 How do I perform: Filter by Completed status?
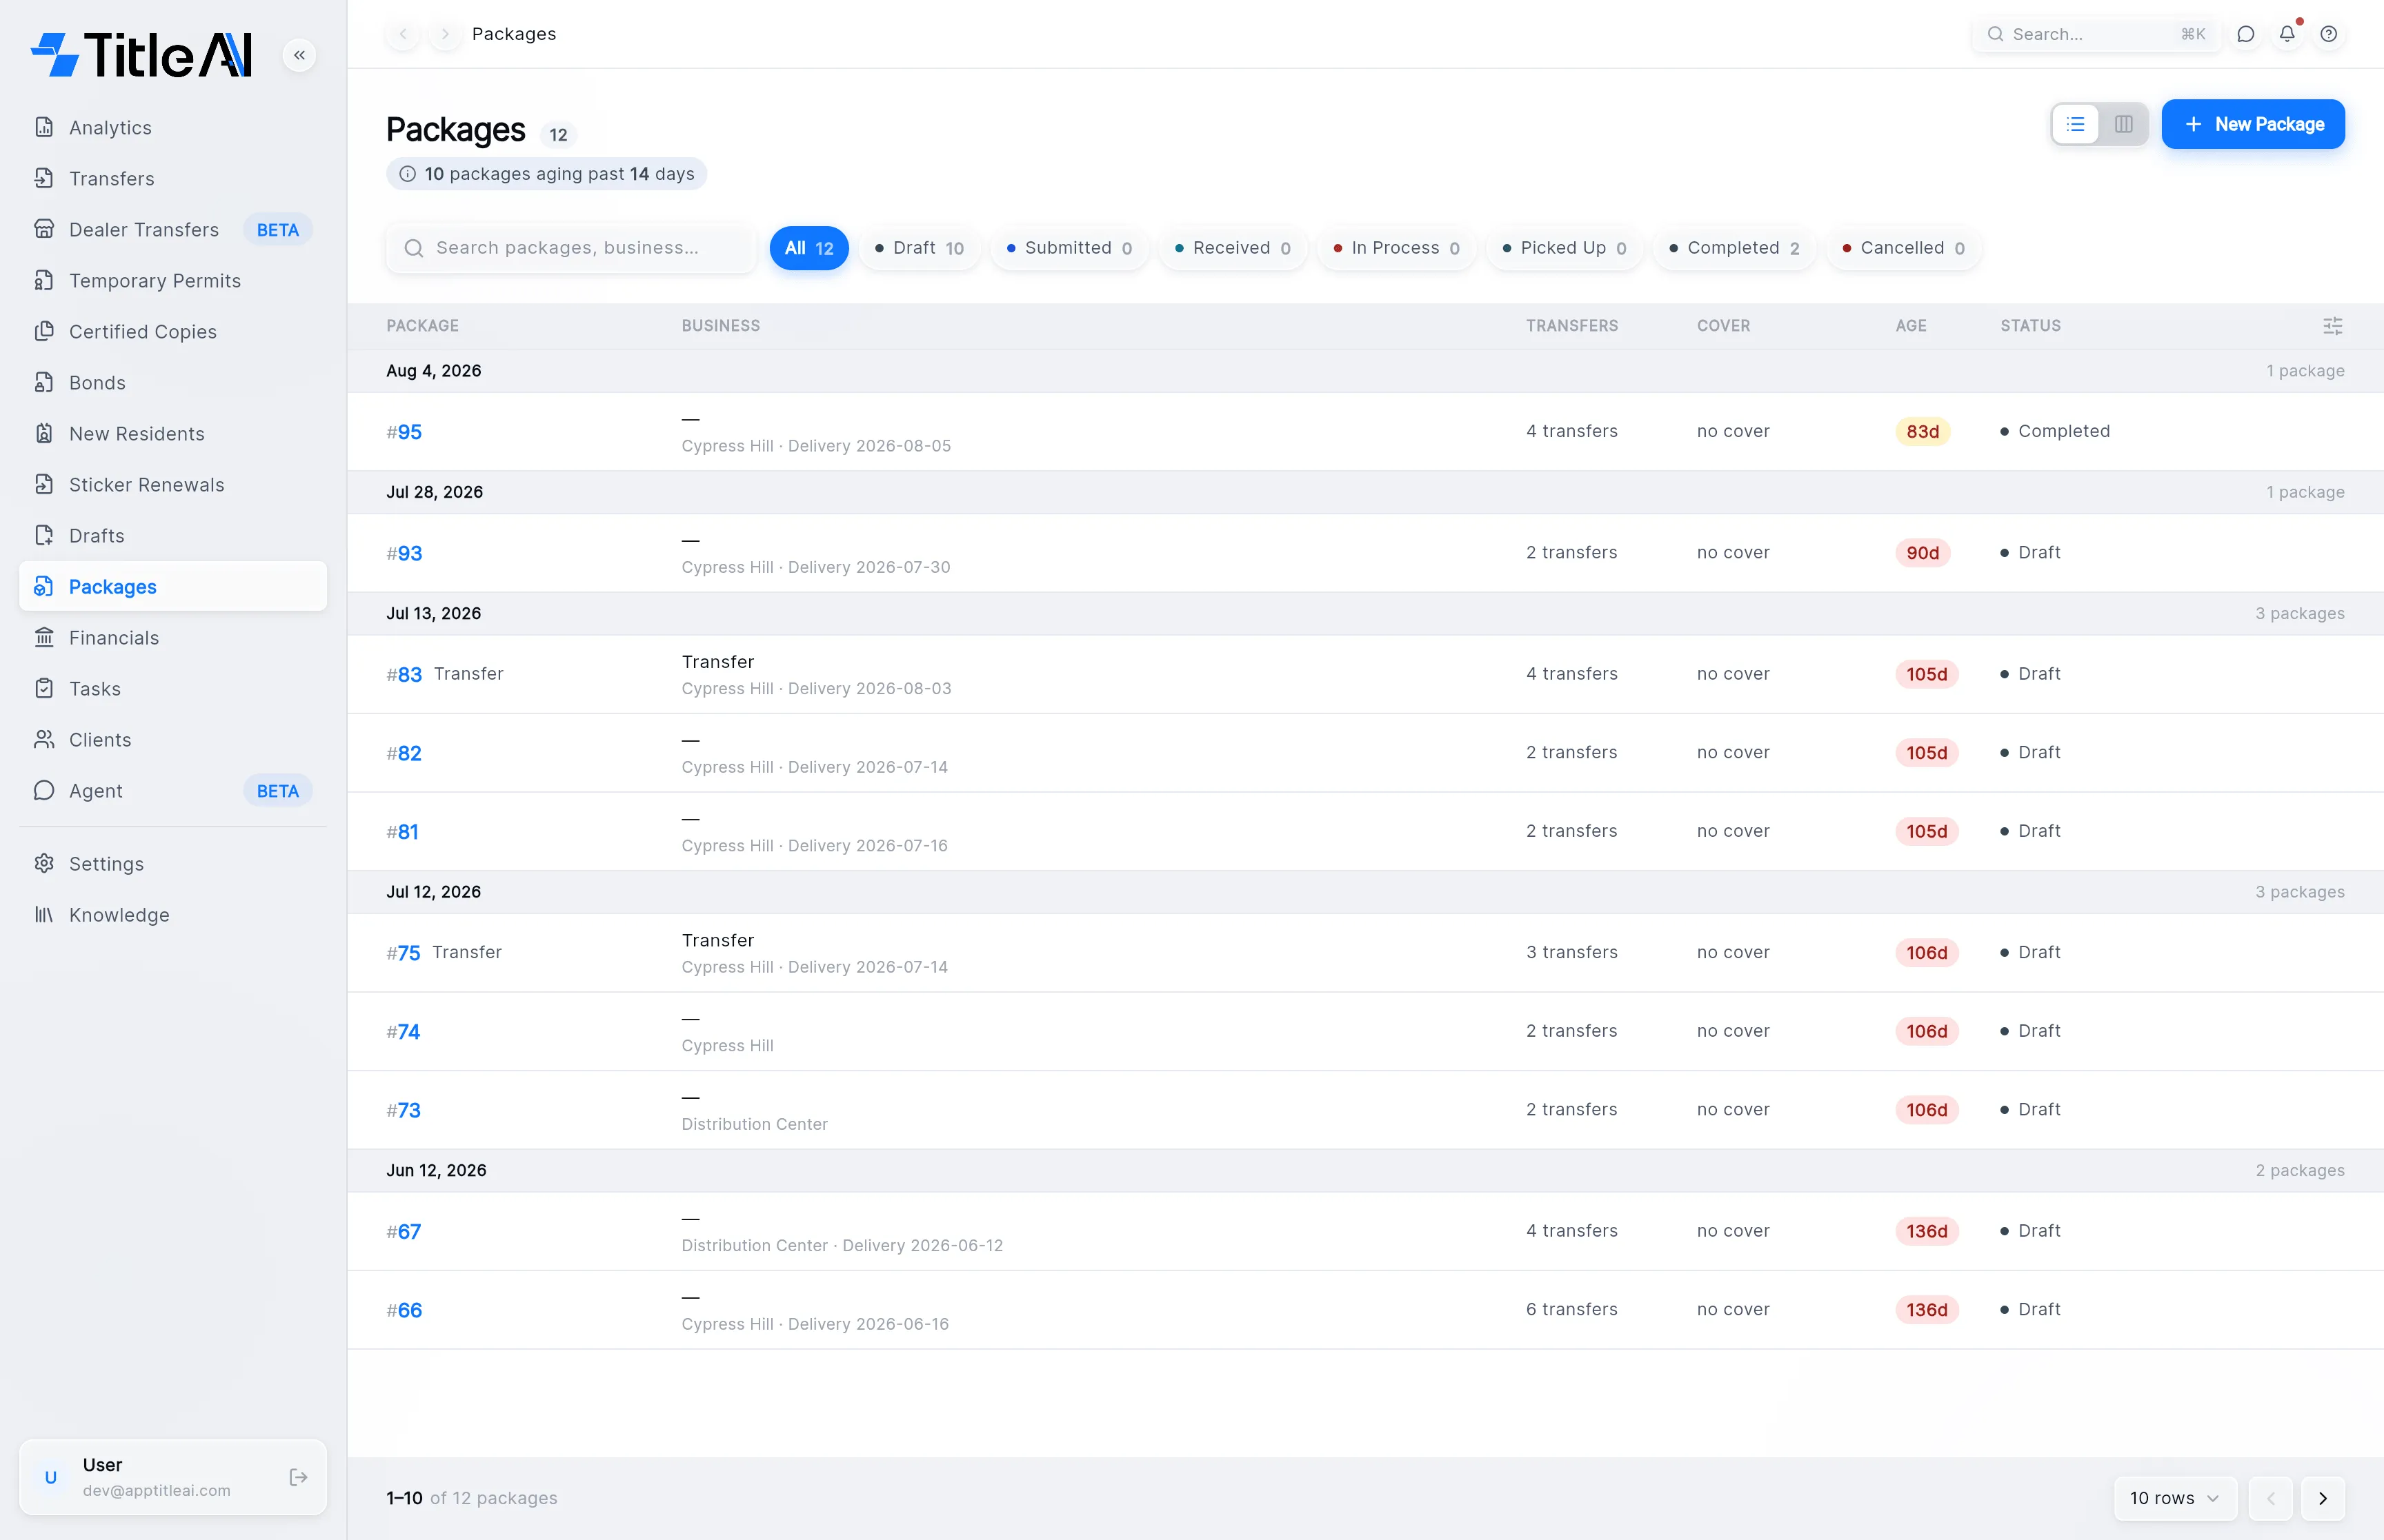coord(1735,248)
